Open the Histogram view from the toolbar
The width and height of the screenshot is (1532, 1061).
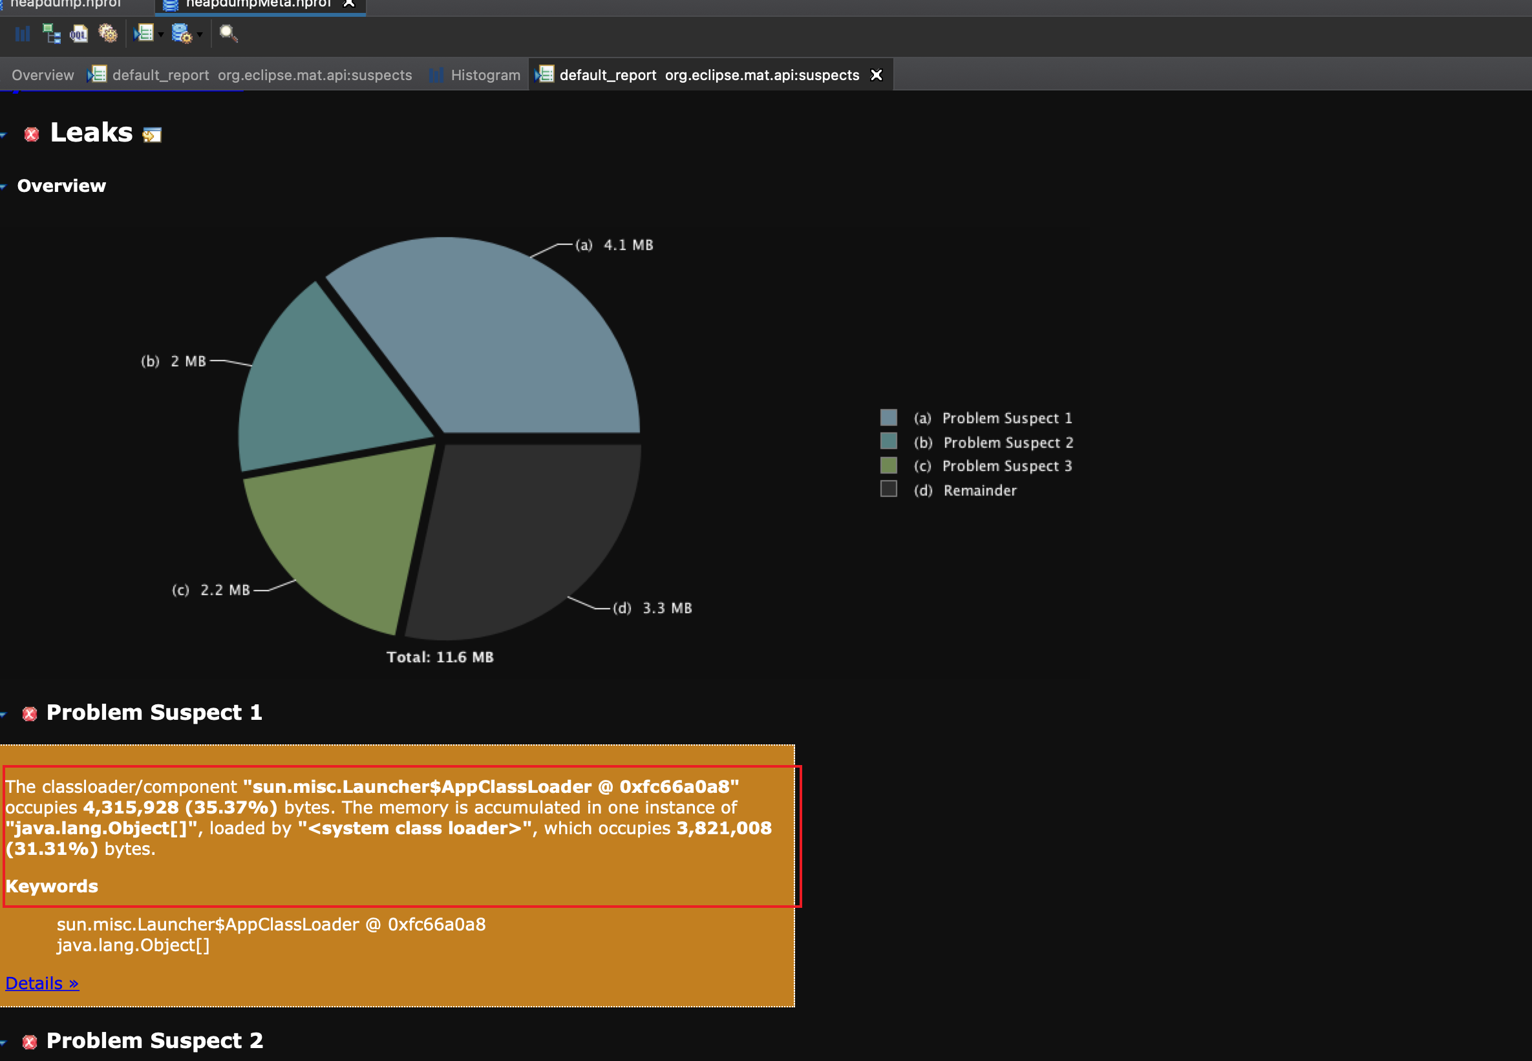[x=23, y=34]
